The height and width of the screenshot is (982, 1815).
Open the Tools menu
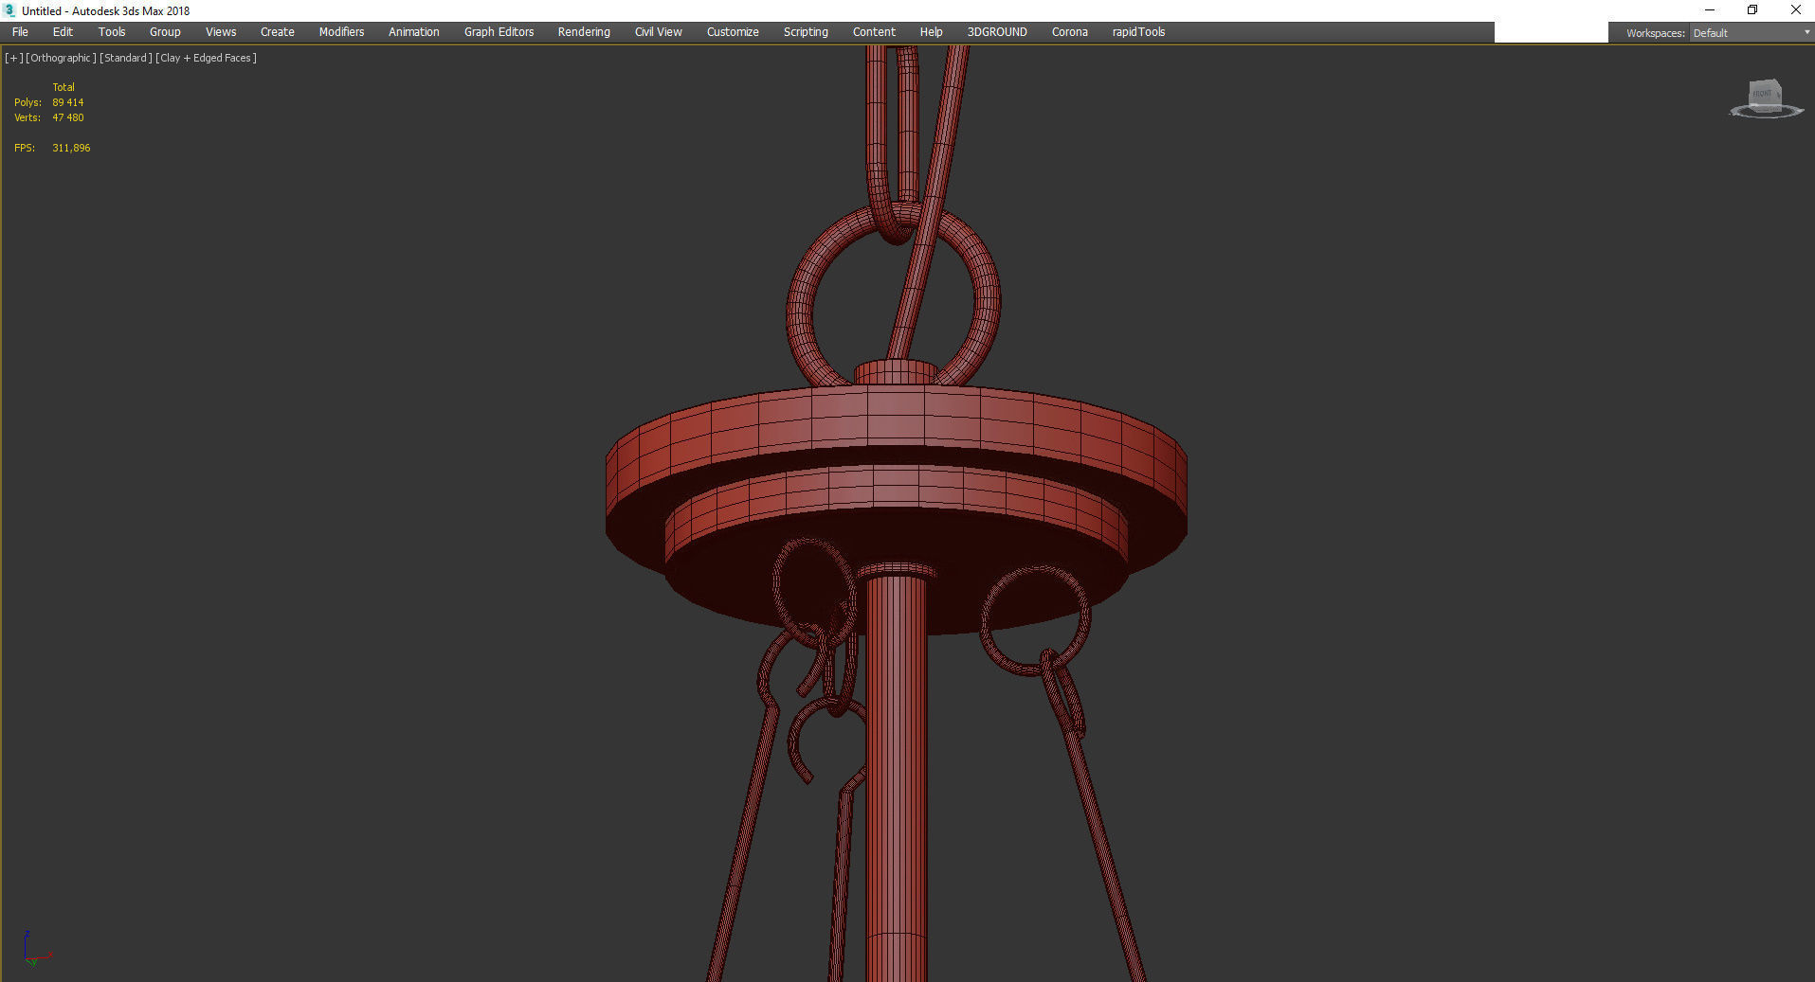click(112, 32)
